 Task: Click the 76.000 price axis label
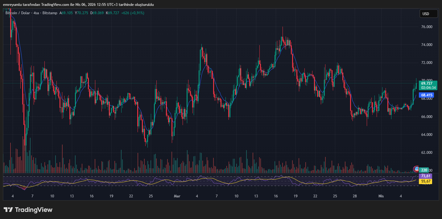click(x=427, y=27)
